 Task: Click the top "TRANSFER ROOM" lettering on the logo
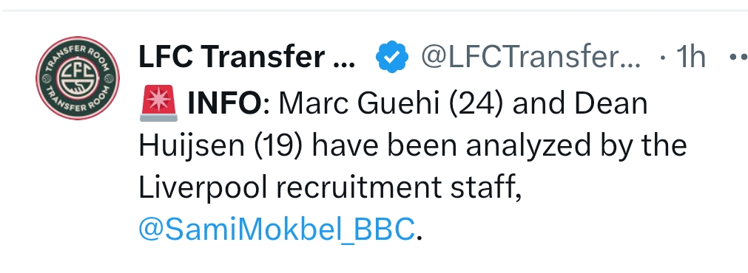[x=78, y=52]
